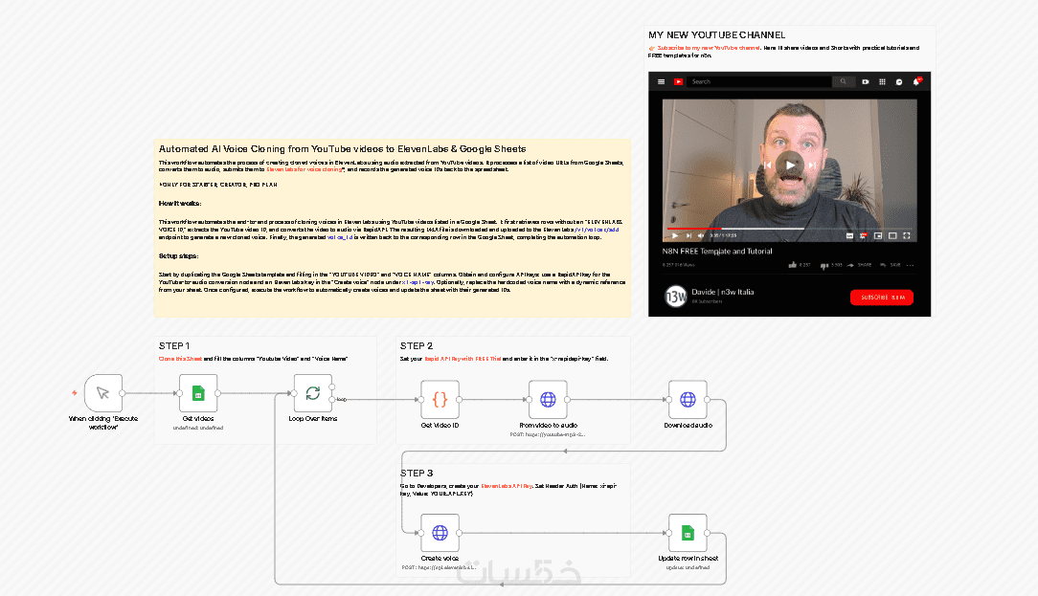Select the 'Update row in sheet' node

pyautogui.click(x=688, y=533)
